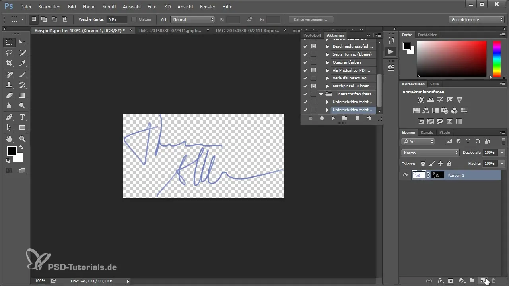Image resolution: width=509 pixels, height=286 pixels.
Task: Delete the selected action
Action: click(369, 118)
